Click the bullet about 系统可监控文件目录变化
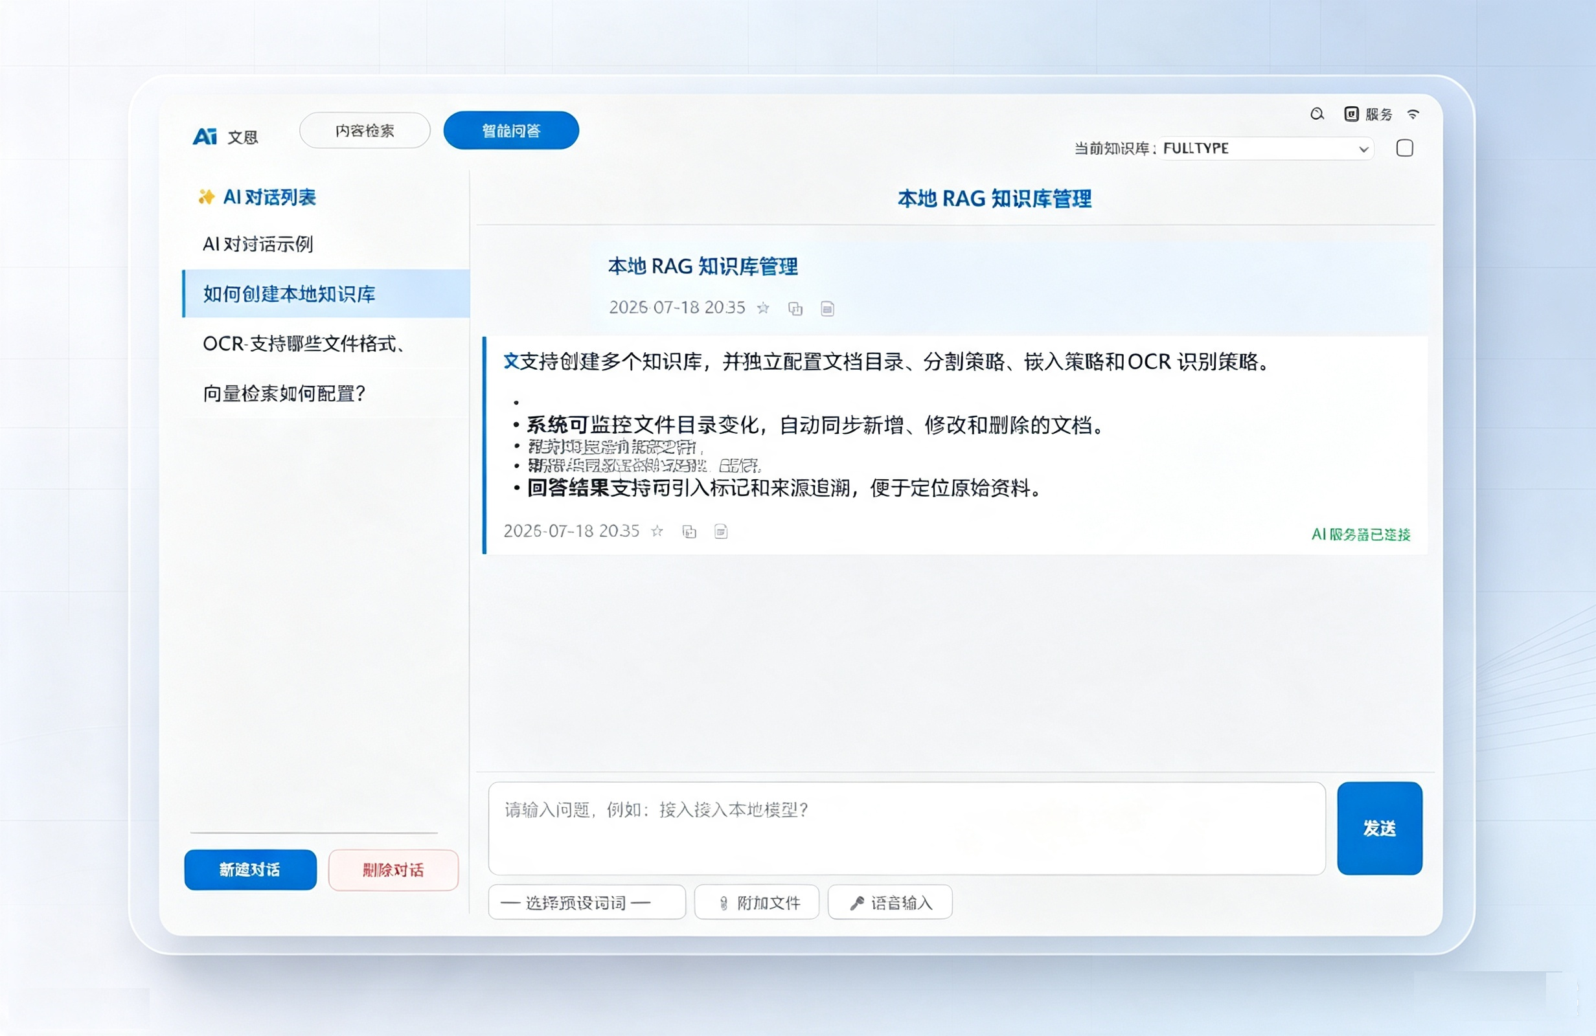Image resolution: width=1596 pixels, height=1036 pixels. tap(814, 425)
